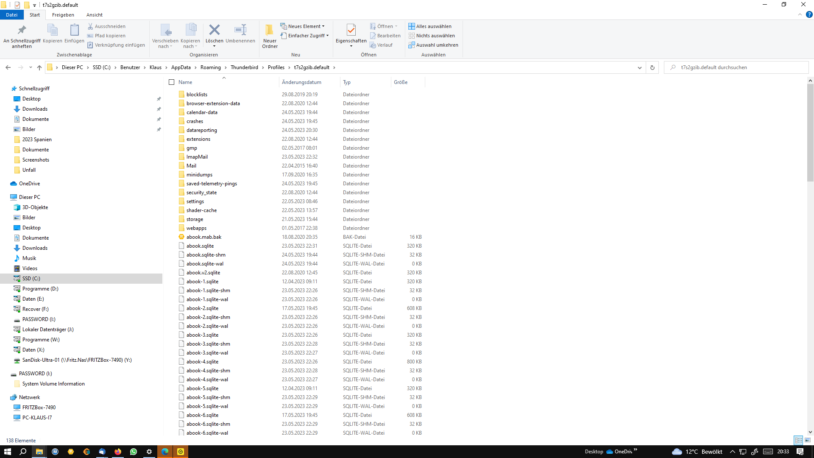Select Programme (D:) drive in tree
Viewport: 814px width, 458px height.
point(40,289)
